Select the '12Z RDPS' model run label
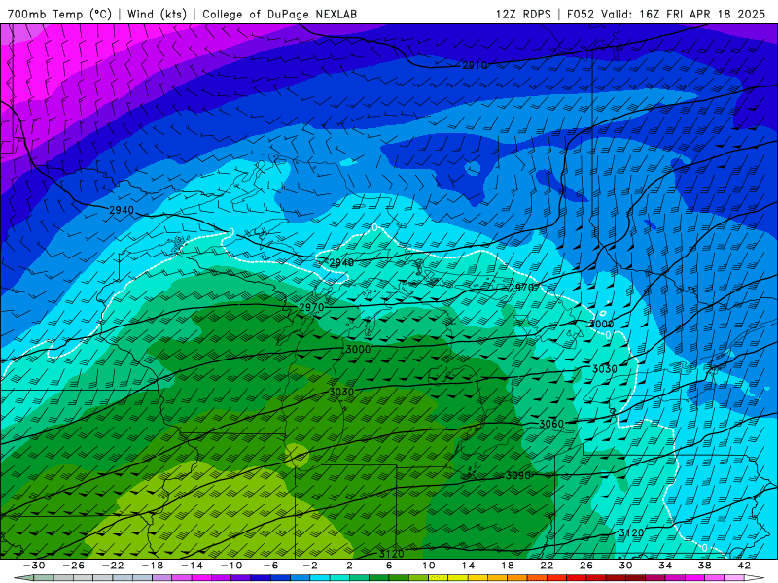The height and width of the screenshot is (583, 778). (x=523, y=14)
